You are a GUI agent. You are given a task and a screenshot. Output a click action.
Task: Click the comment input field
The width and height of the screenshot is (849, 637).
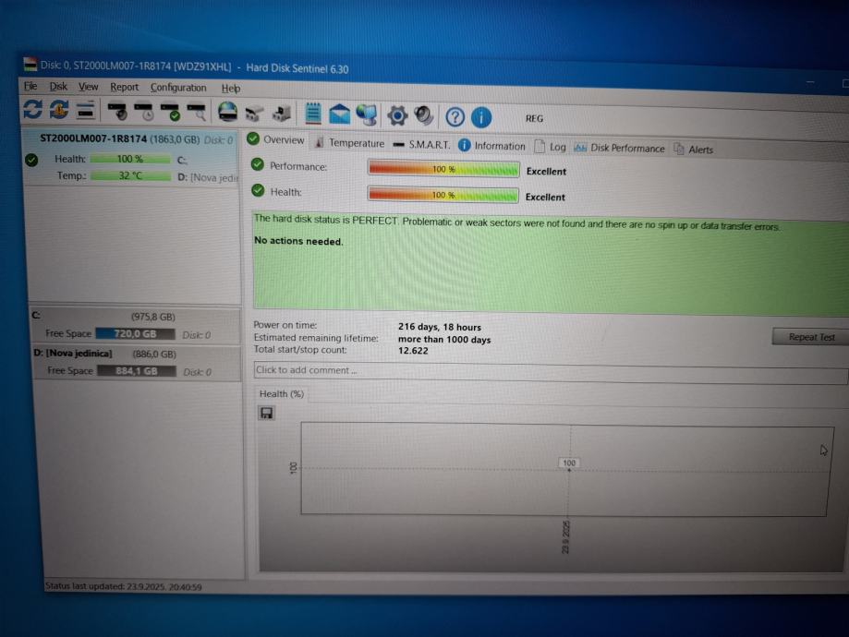[550, 371]
